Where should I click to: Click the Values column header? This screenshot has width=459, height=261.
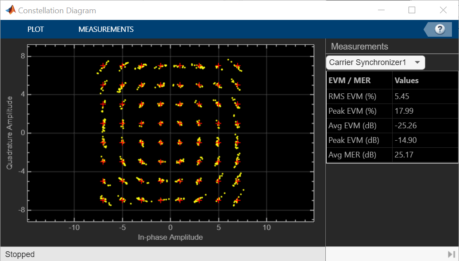click(406, 81)
